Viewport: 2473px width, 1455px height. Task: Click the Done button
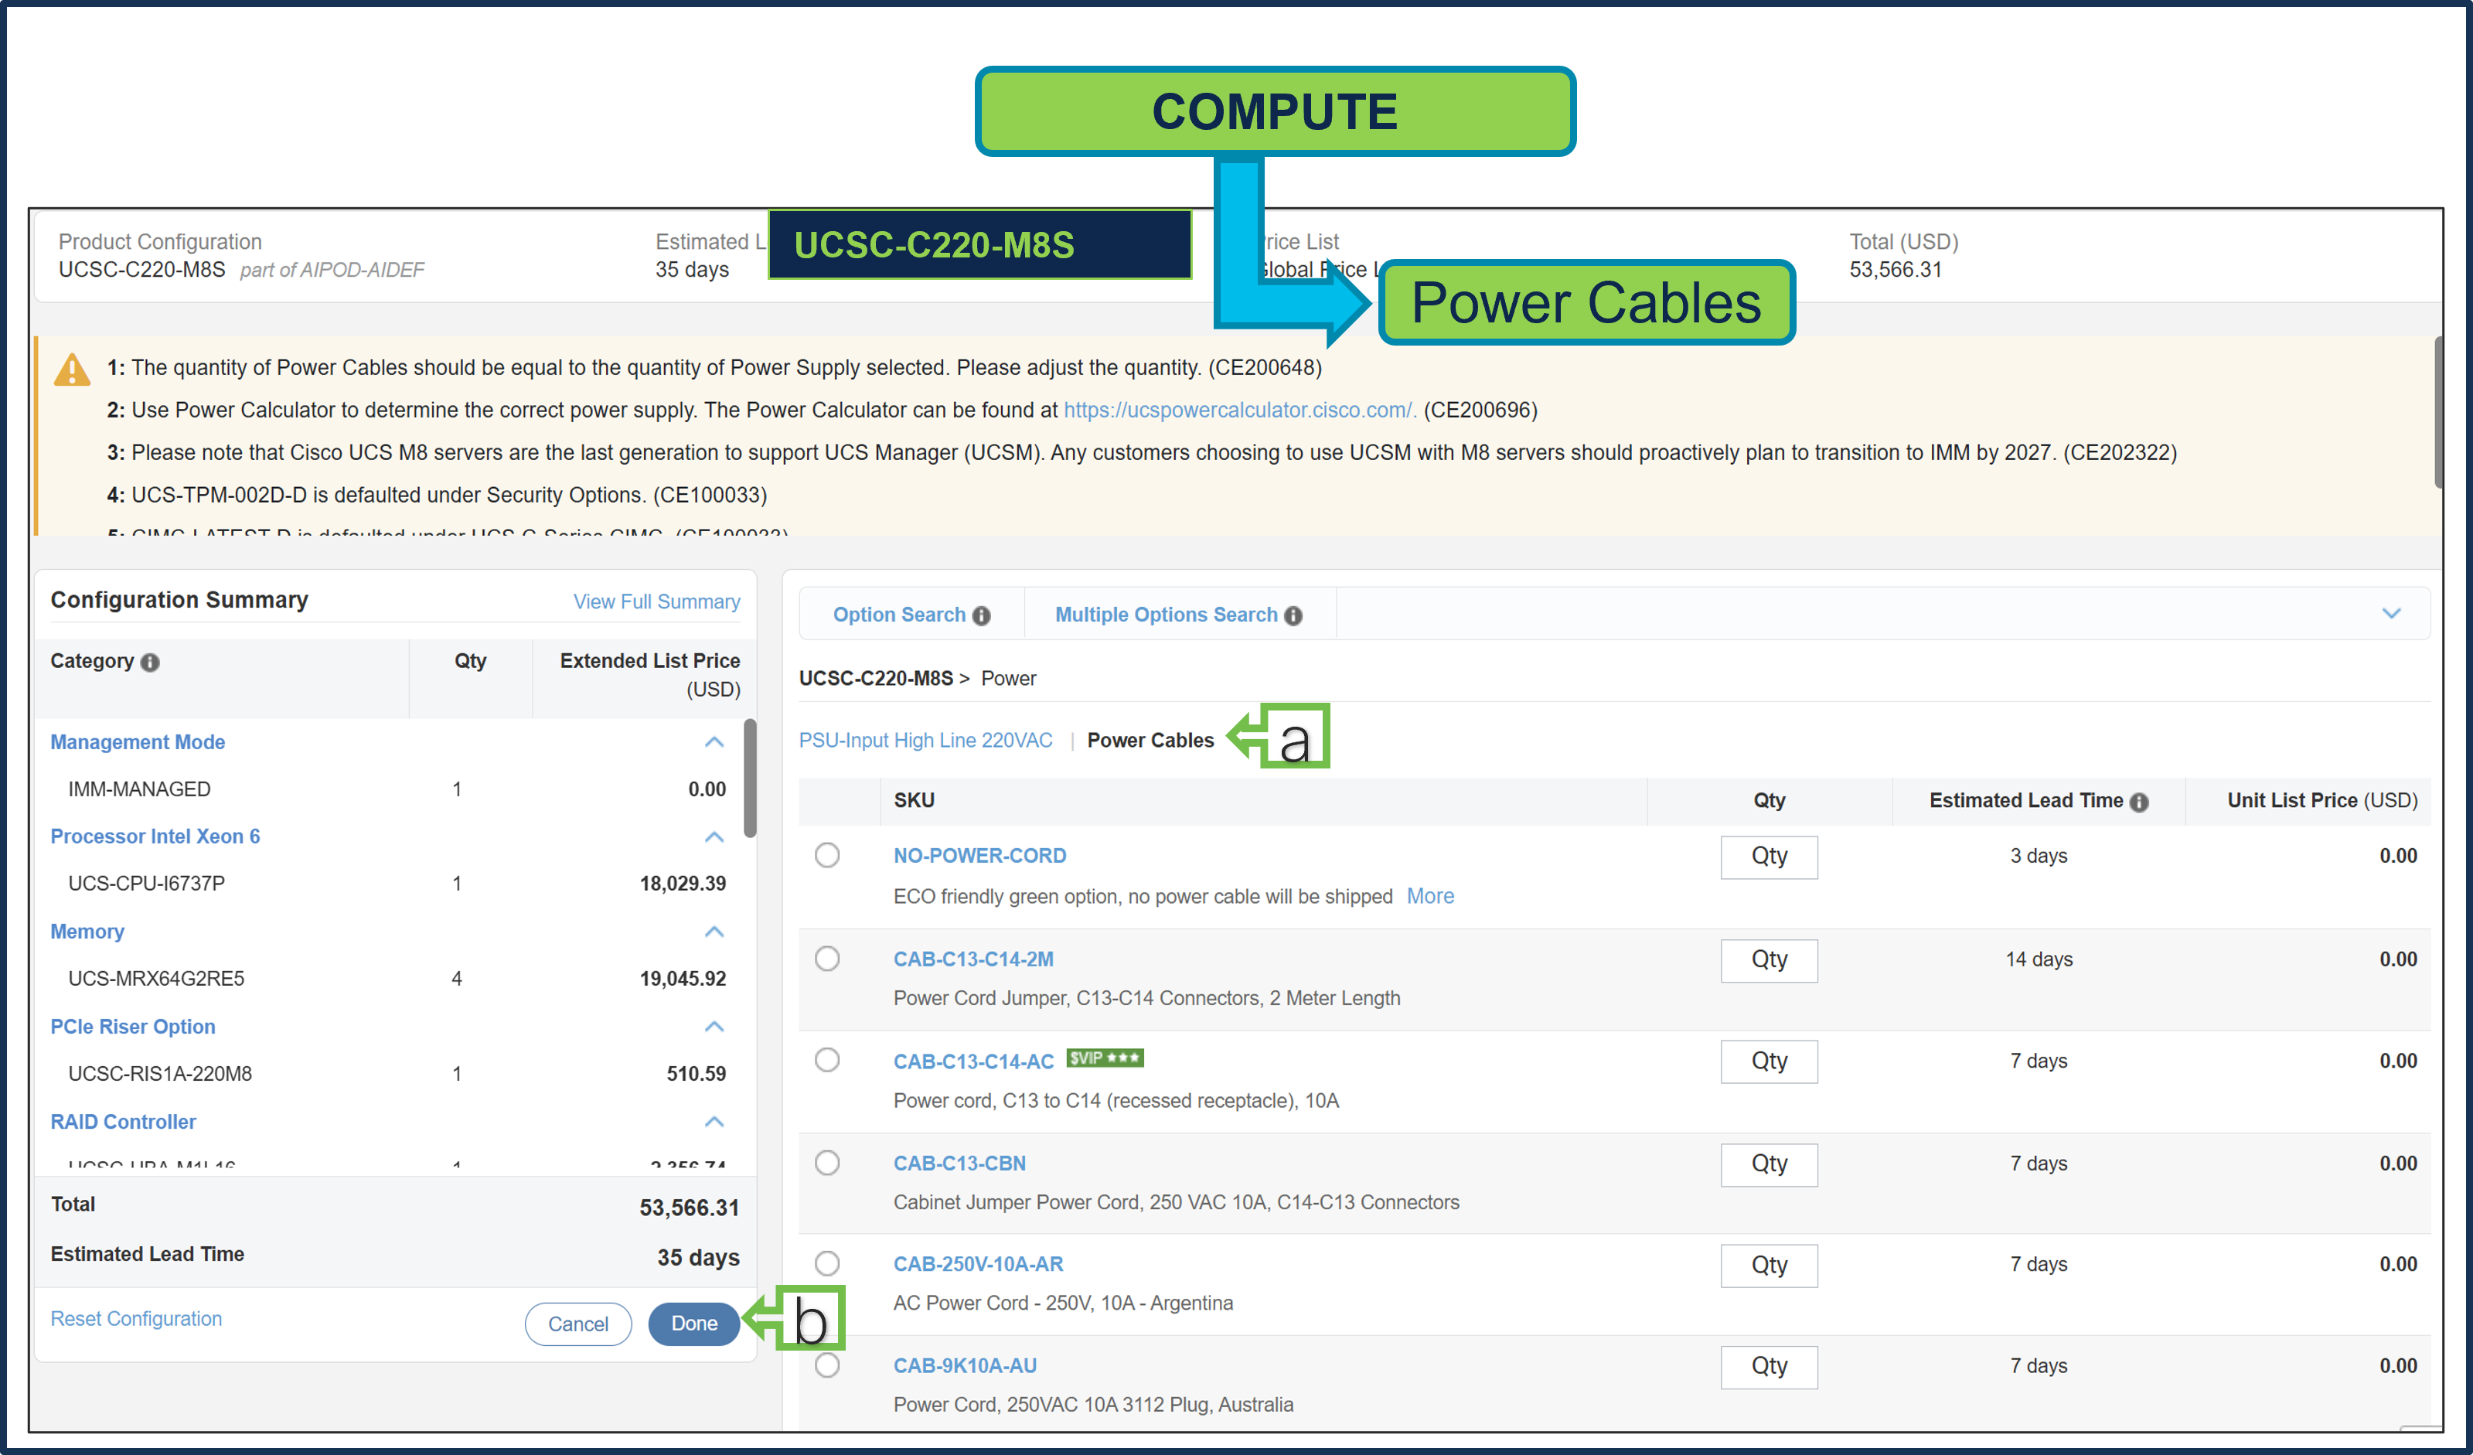pos(693,1324)
